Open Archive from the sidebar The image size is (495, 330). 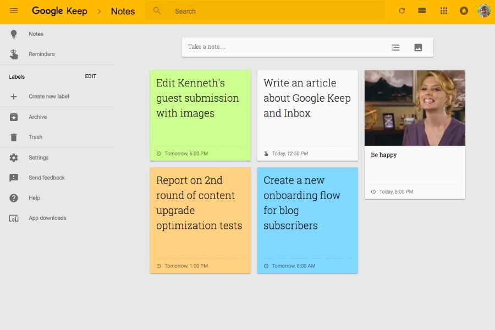tap(38, 117)
